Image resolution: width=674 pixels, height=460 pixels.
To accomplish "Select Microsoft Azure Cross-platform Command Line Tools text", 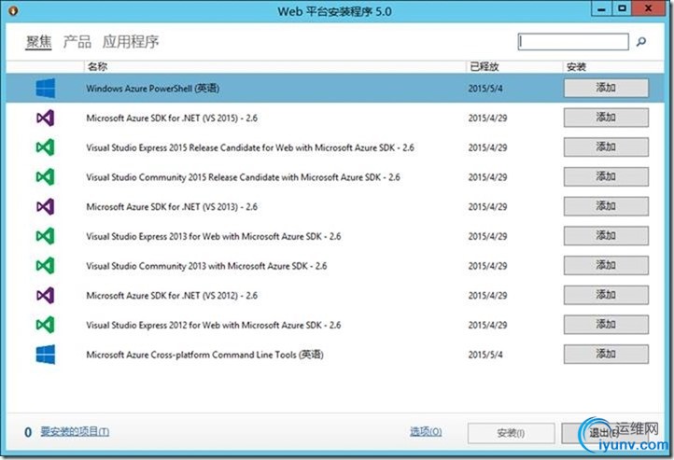I will 205,355.
